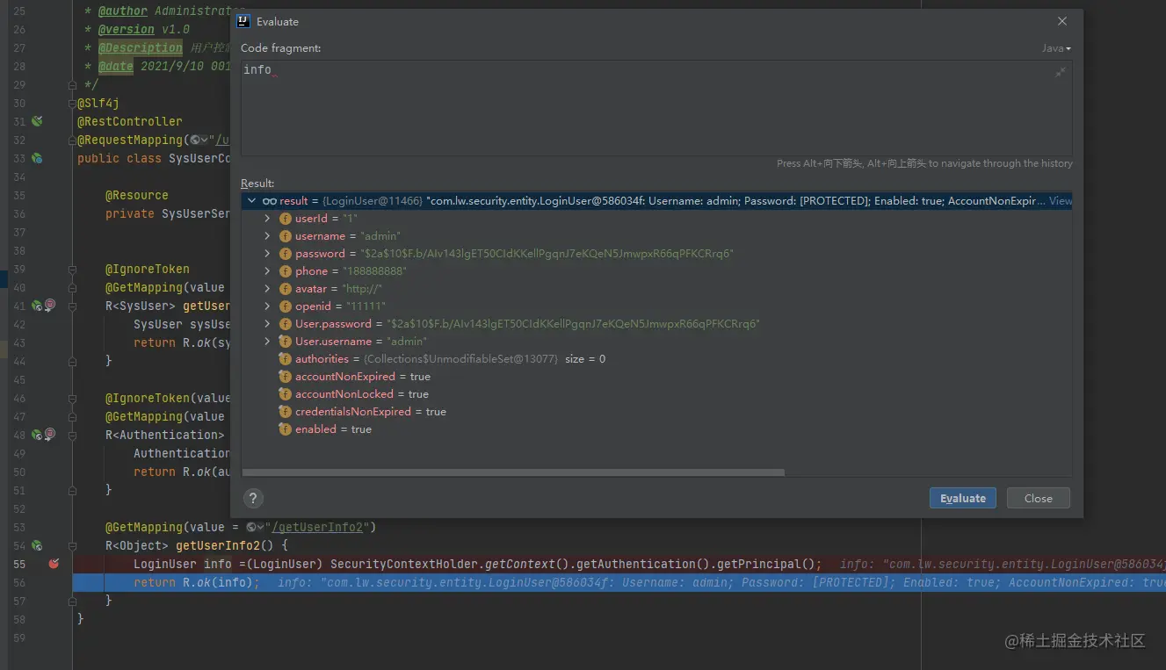Click the request mapping gutter icon on line 54
This screenshot has width=1166, height=670.
[x=37, y=545]
